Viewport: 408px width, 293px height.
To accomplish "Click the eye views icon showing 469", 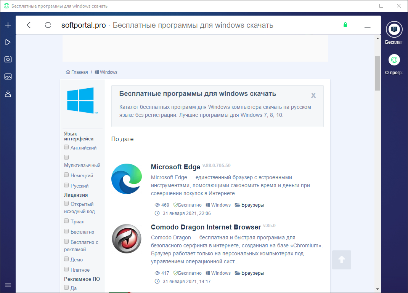I will click(x=157, y=205).
